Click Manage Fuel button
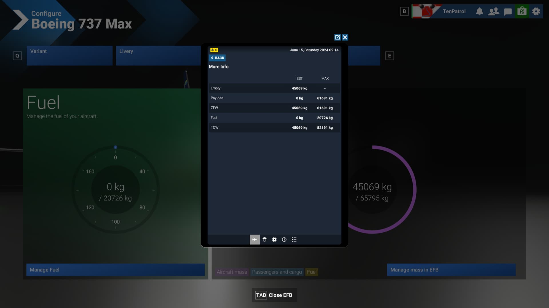 click(116, 270)
